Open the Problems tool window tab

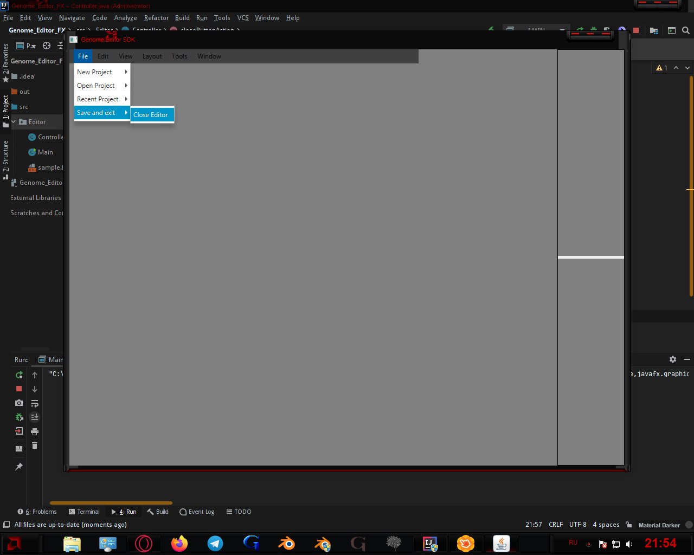tap(37, 512)
